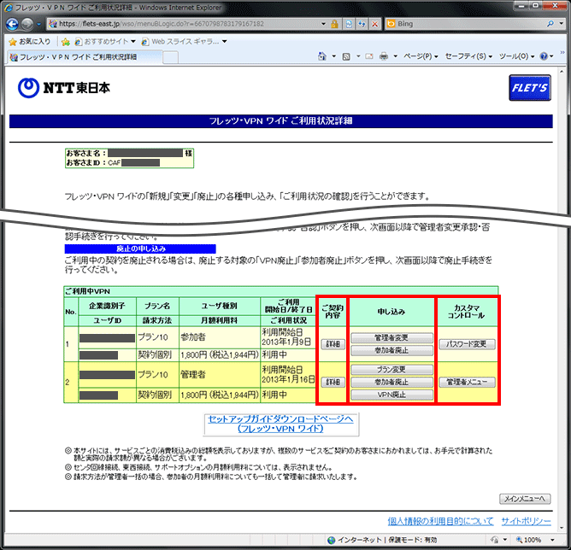571x550 pixels.
Task: Expand the toolbar overflow chevron
Action: tap(562, 53)
